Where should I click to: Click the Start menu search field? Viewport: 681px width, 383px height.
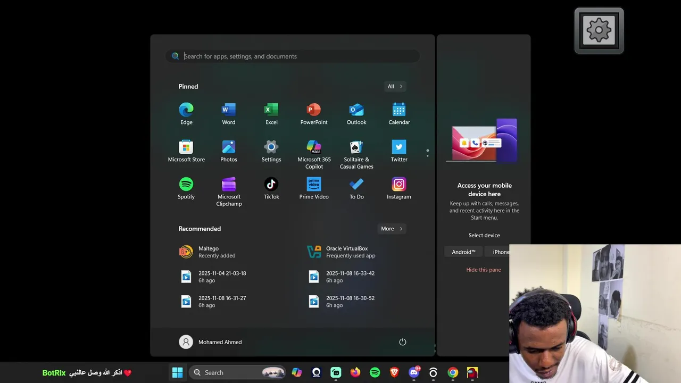point(293,56)
